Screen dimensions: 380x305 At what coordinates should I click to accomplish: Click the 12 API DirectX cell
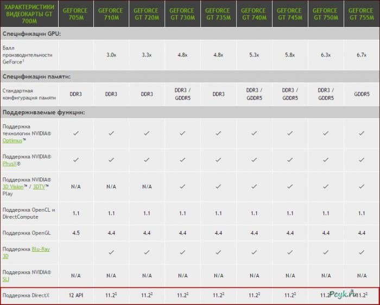click(76, 295)
